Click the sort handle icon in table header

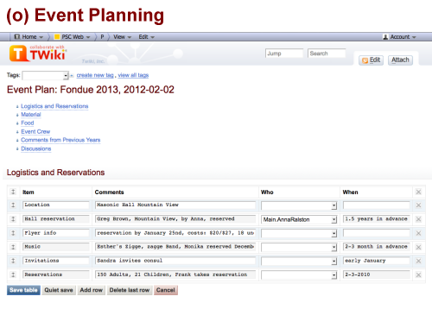pos(13,192)
